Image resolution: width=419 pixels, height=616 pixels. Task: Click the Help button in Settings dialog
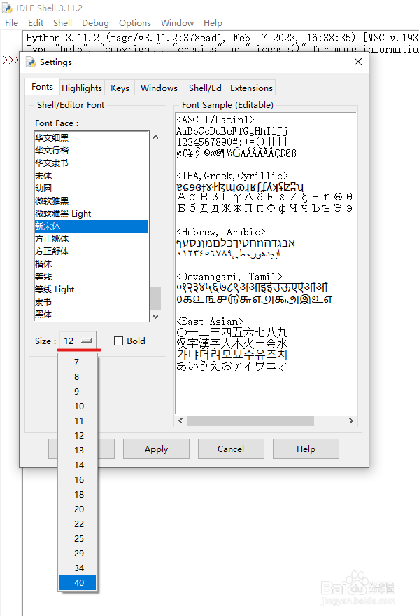click(306, 449)
